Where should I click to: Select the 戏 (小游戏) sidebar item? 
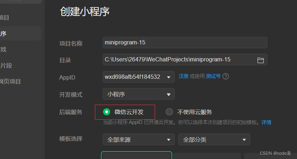[3, 49]
